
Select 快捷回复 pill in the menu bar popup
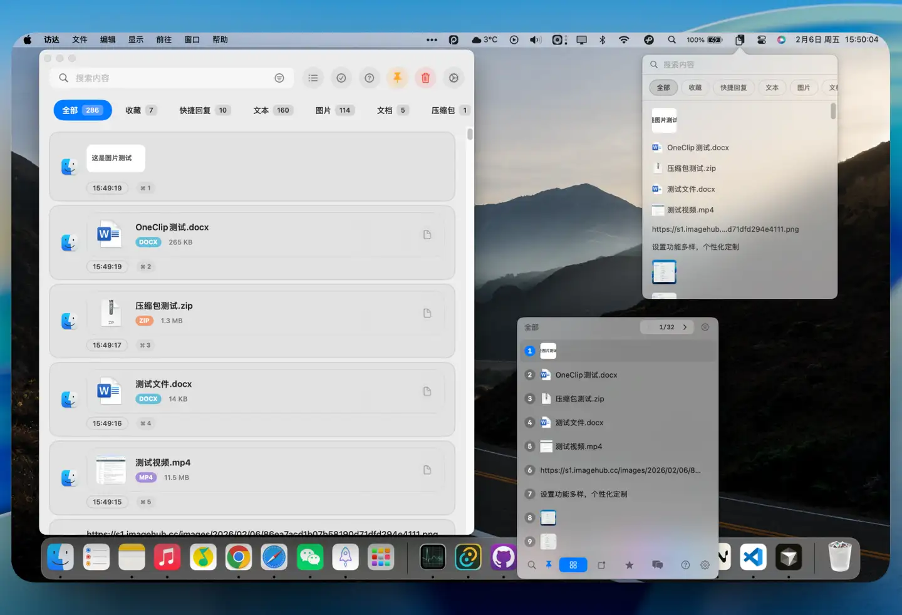pos(733,88)
